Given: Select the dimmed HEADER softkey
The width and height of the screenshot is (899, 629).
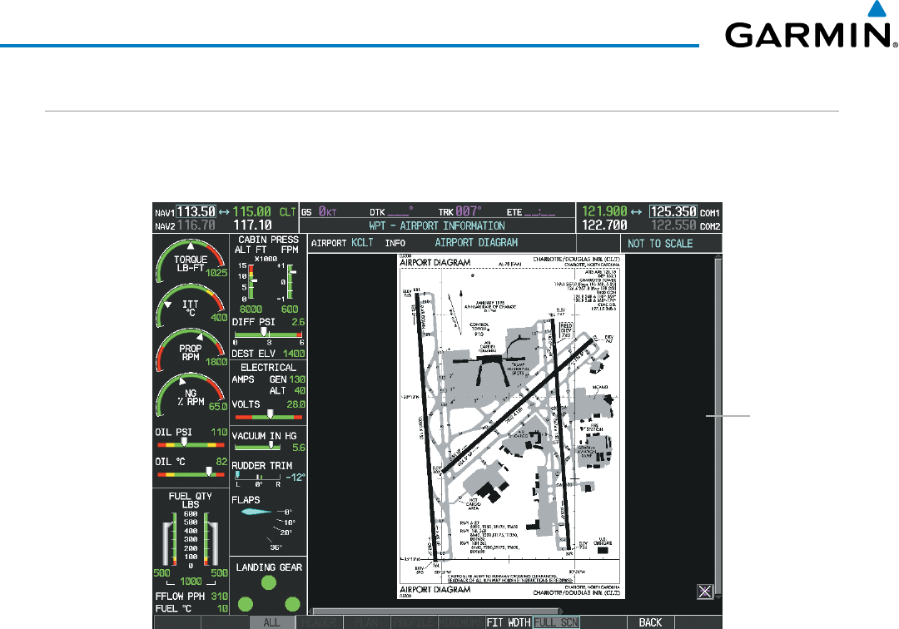Looking at the screenshot, I should click(x=319, y=622).
